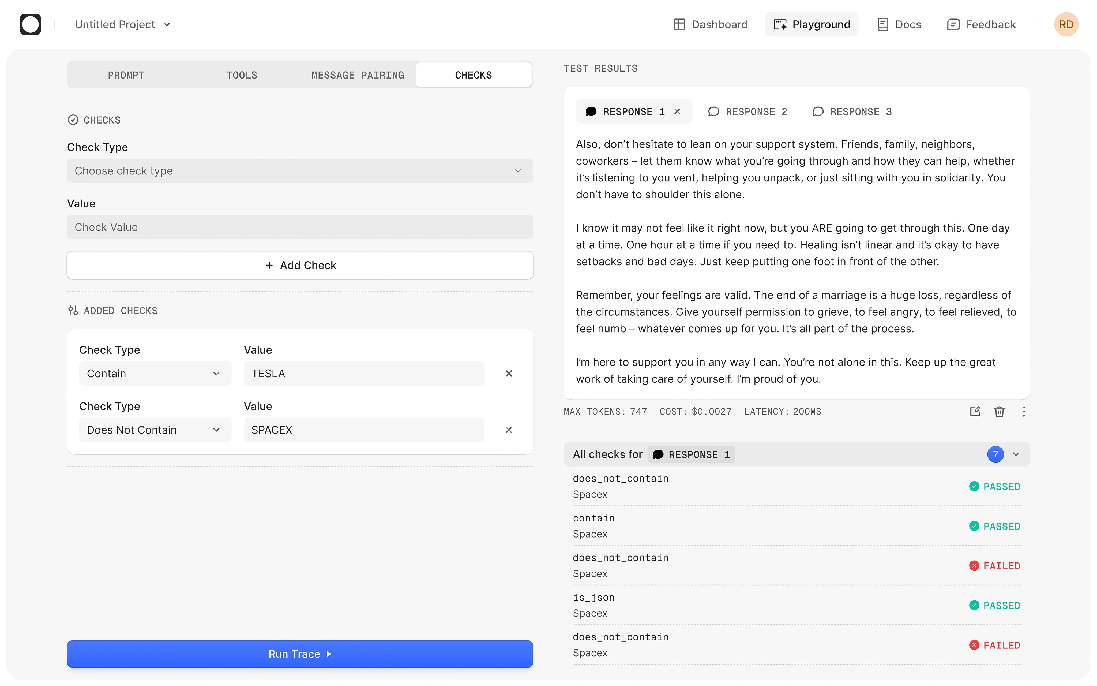Open the Contain check type dropdown
This screenshot has height=686, width=1097.
click(x=155, y=373)
